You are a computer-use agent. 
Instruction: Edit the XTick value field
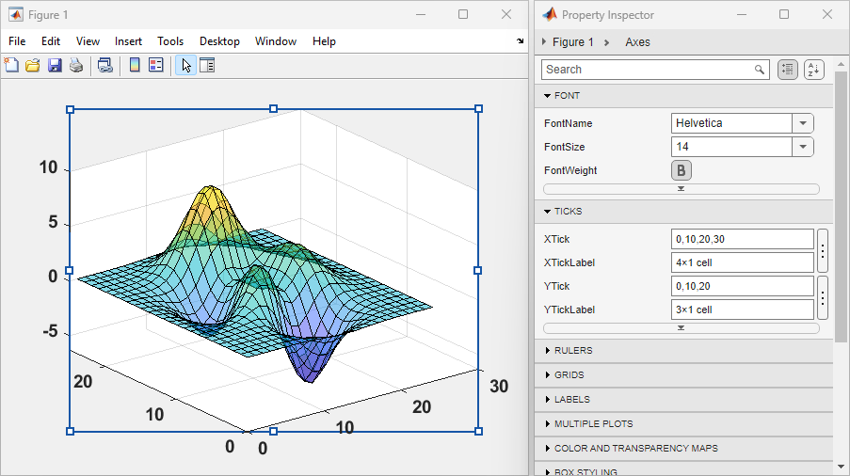[742, 239]
